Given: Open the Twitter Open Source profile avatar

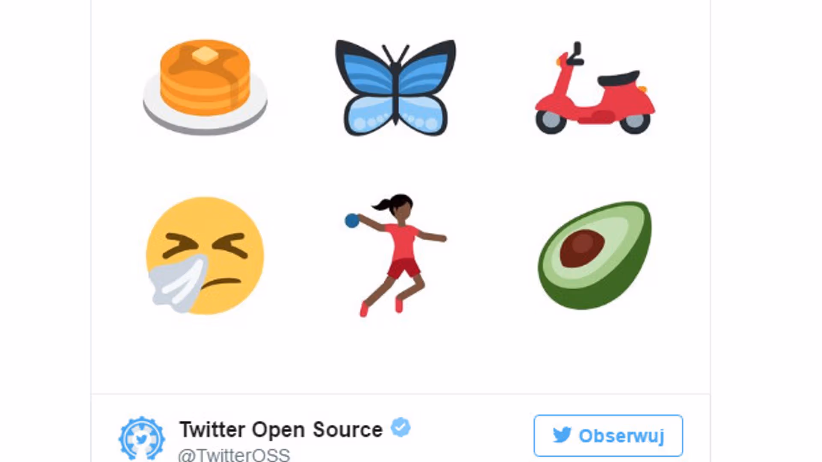Looking at the screenshot, I should click(x=142, y=438).
